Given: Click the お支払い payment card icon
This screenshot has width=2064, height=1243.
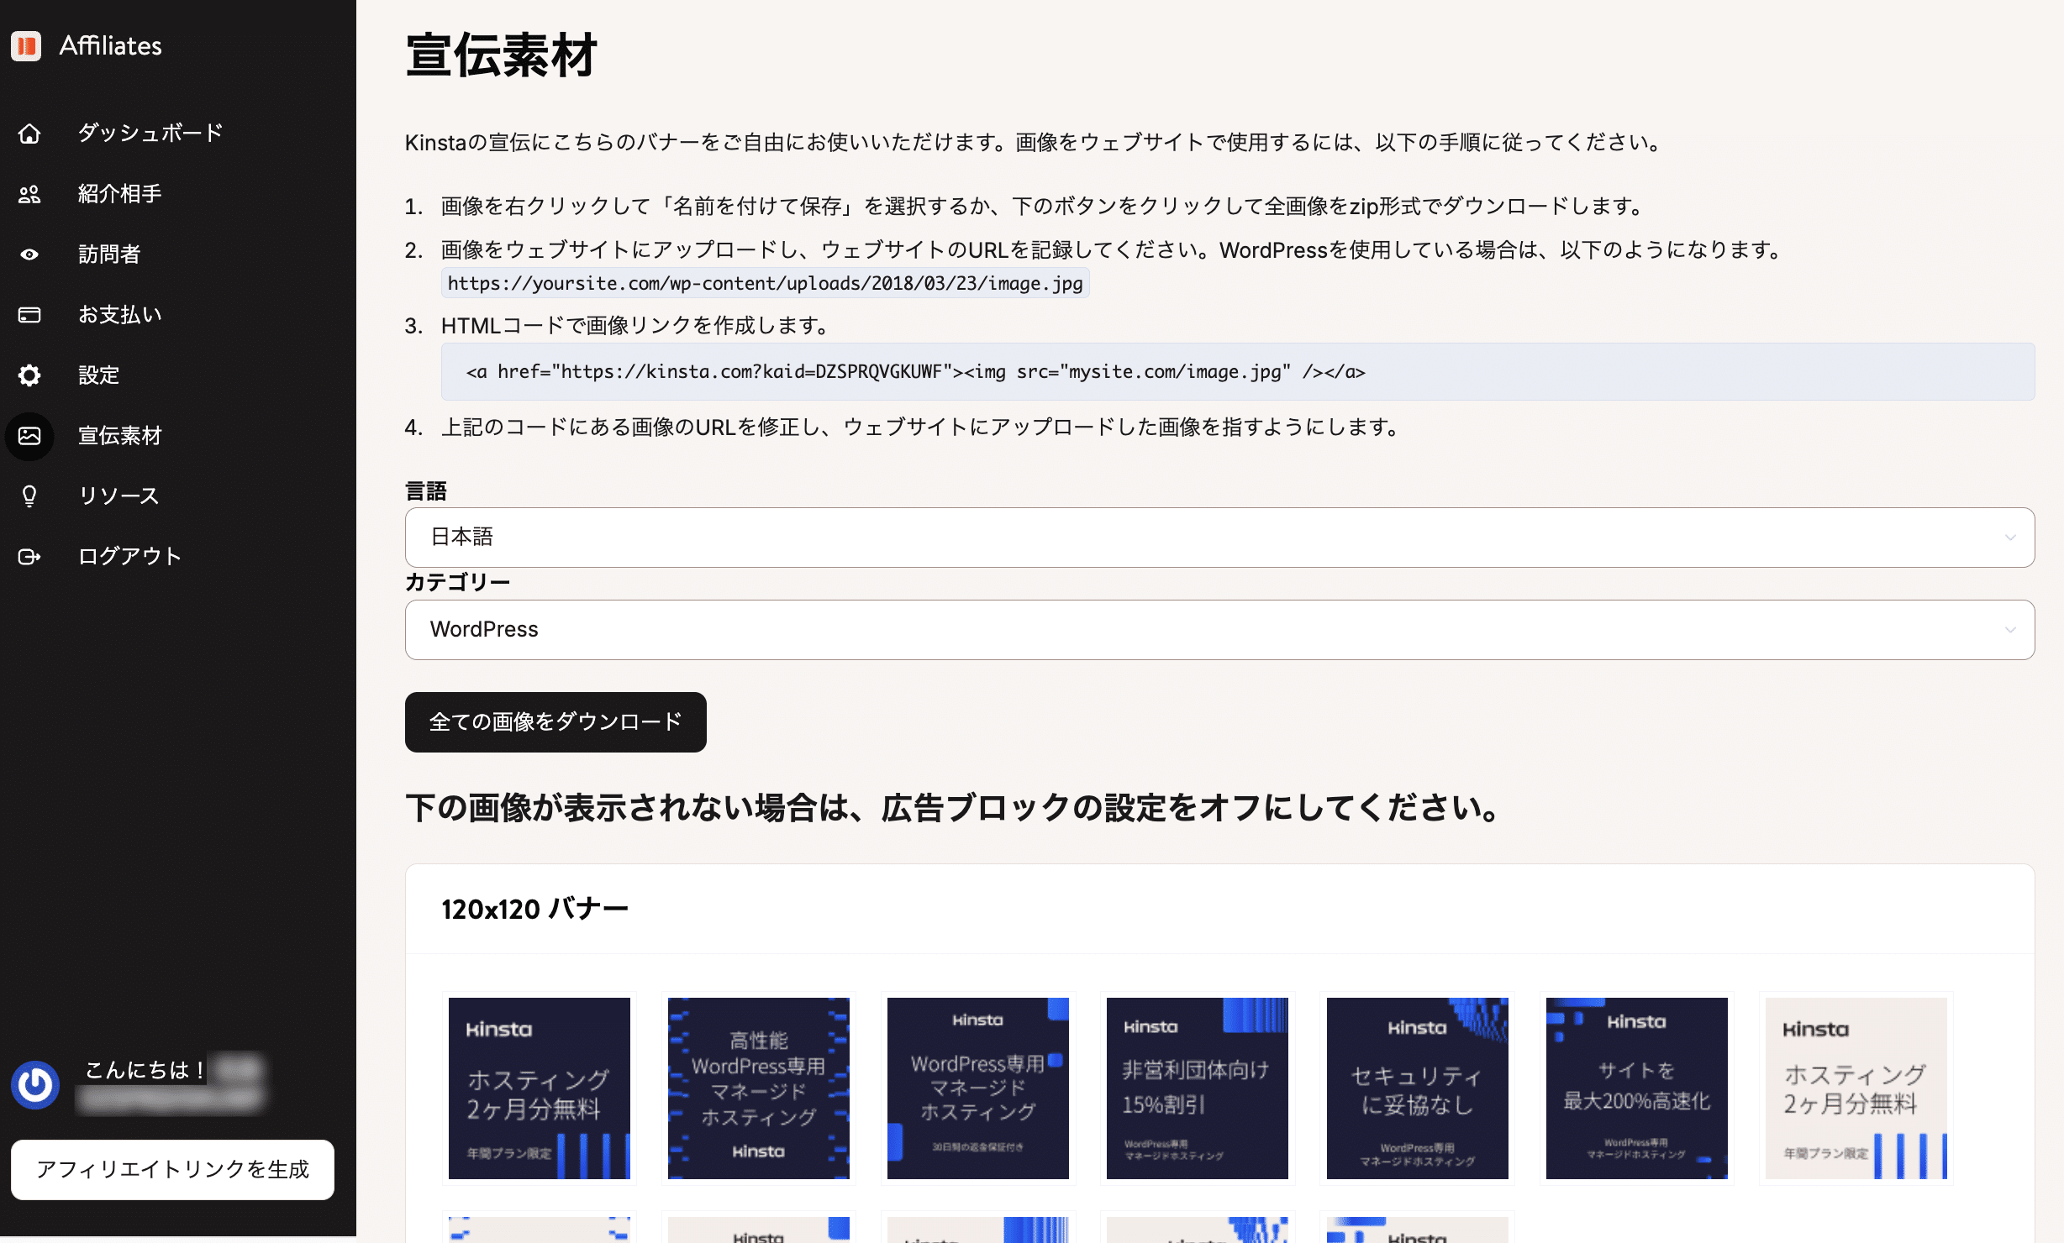Looking at the screenshot, I should click(29, 314).
